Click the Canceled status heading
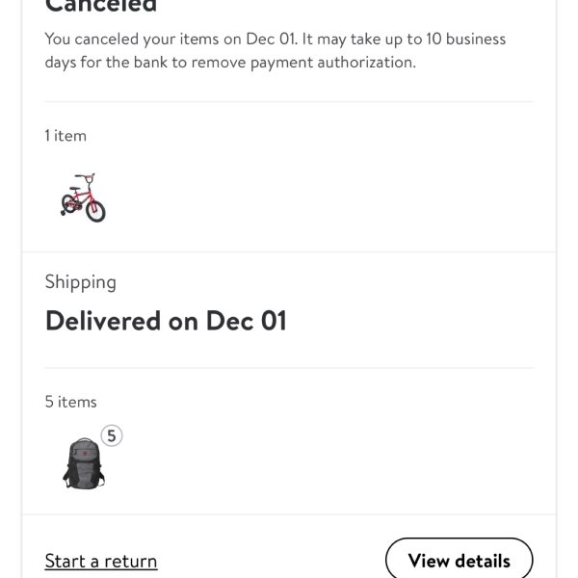This screenshot has height=578, width=578. pyautogui.click(x=101, y=6)
